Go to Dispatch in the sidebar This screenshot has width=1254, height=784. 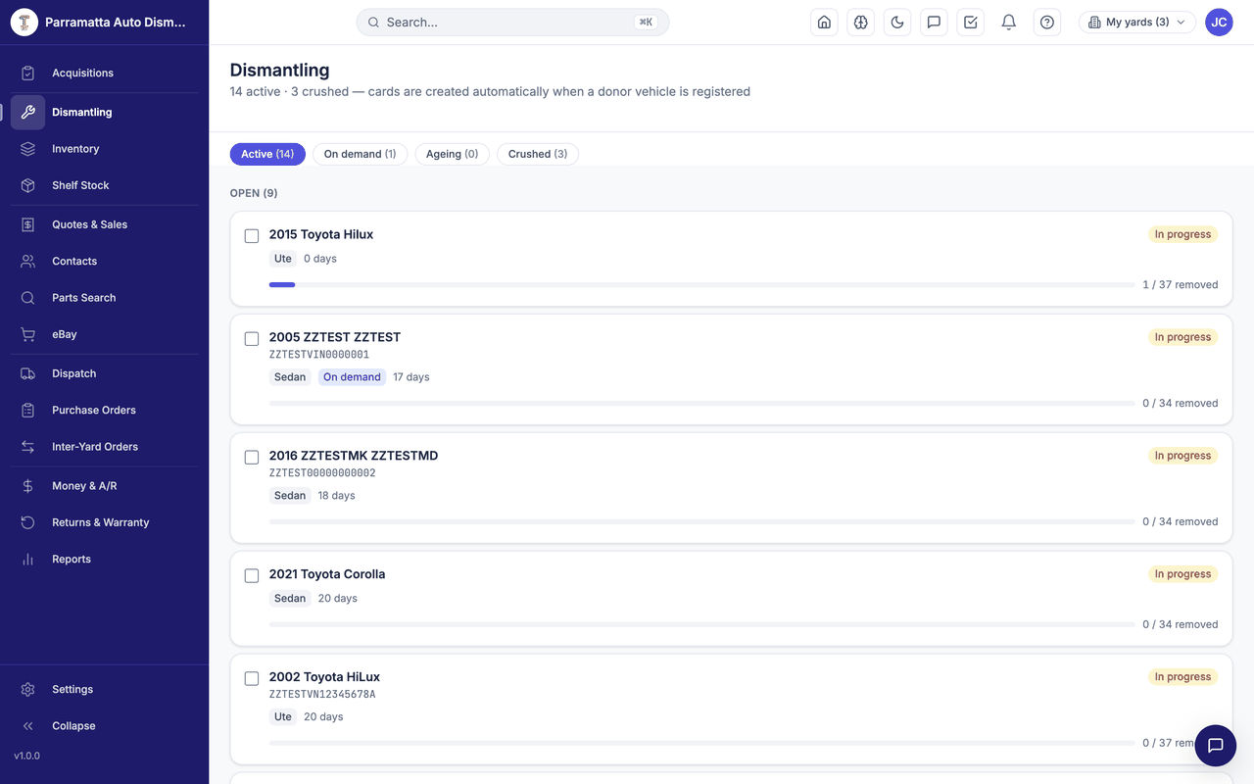click(104, 373)
